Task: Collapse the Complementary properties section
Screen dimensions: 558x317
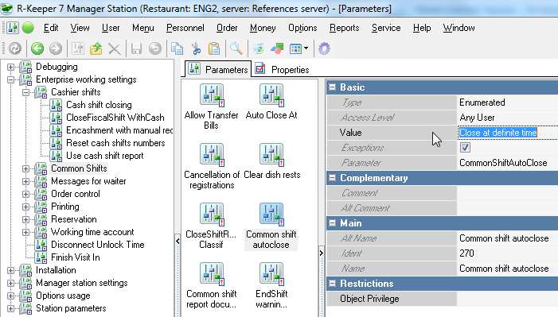Action: click(x=332, y=178)
